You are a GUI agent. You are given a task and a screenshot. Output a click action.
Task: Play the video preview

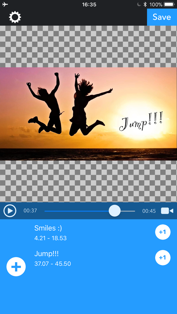[10, 211]
